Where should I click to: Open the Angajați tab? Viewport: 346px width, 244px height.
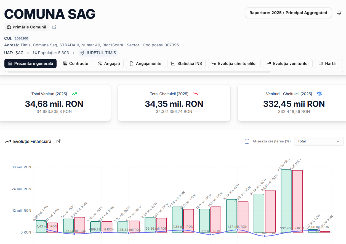tap(109, 63)
